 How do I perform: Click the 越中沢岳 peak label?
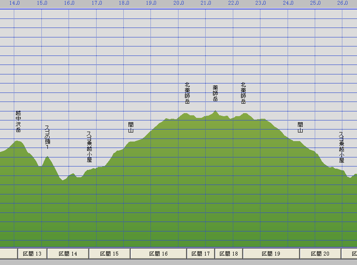[x=18, y=121]
